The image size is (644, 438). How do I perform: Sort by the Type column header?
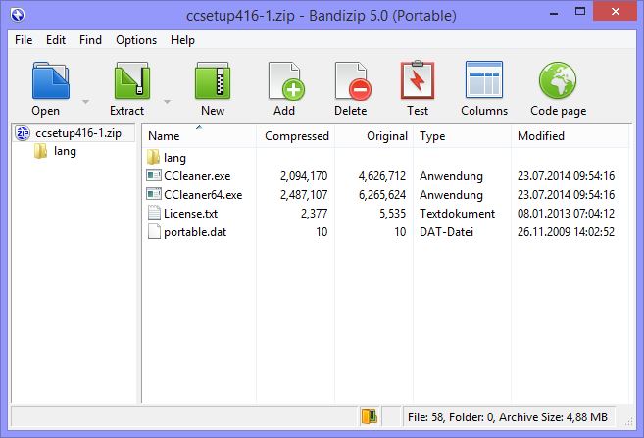pyautogui.click(x=463, y=136)
